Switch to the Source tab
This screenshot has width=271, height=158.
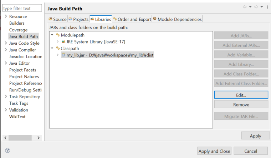[x=57, y=19]
